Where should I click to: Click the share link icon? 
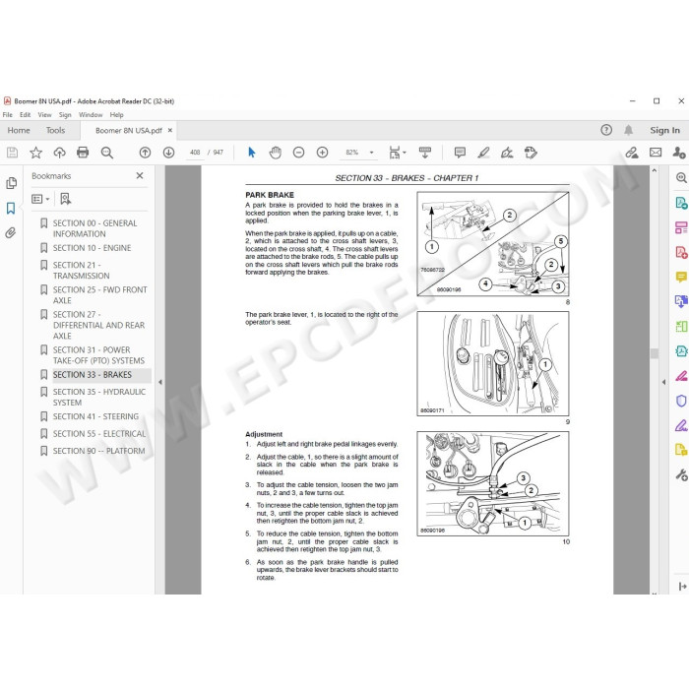coord(632,153)
